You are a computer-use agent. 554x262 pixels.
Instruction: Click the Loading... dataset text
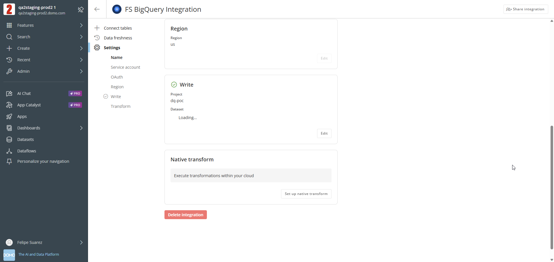click(188, 118)
